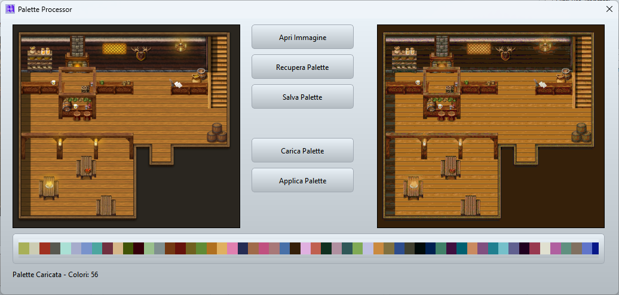The width and height of the screenshot is (619, 295).
Task: Select the magenta-pink swatch beside dusty rose
Action: [x=263, y=248]
